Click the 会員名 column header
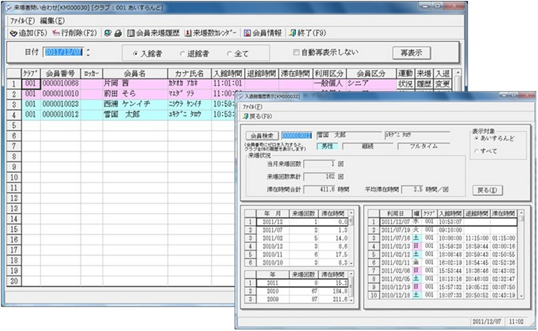 pyautogui.click(x=135, y=74)
